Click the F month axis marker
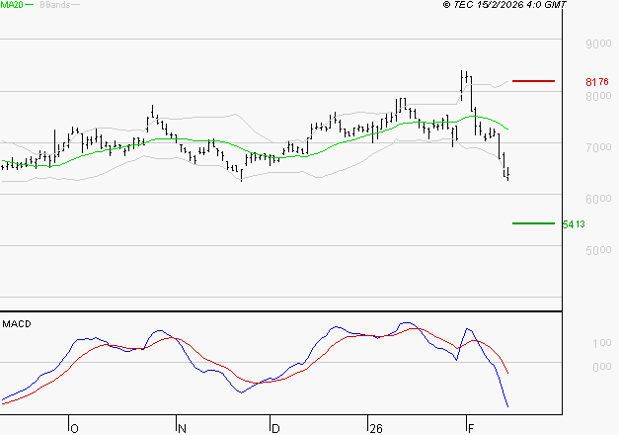619x435 pixels. 471,428
